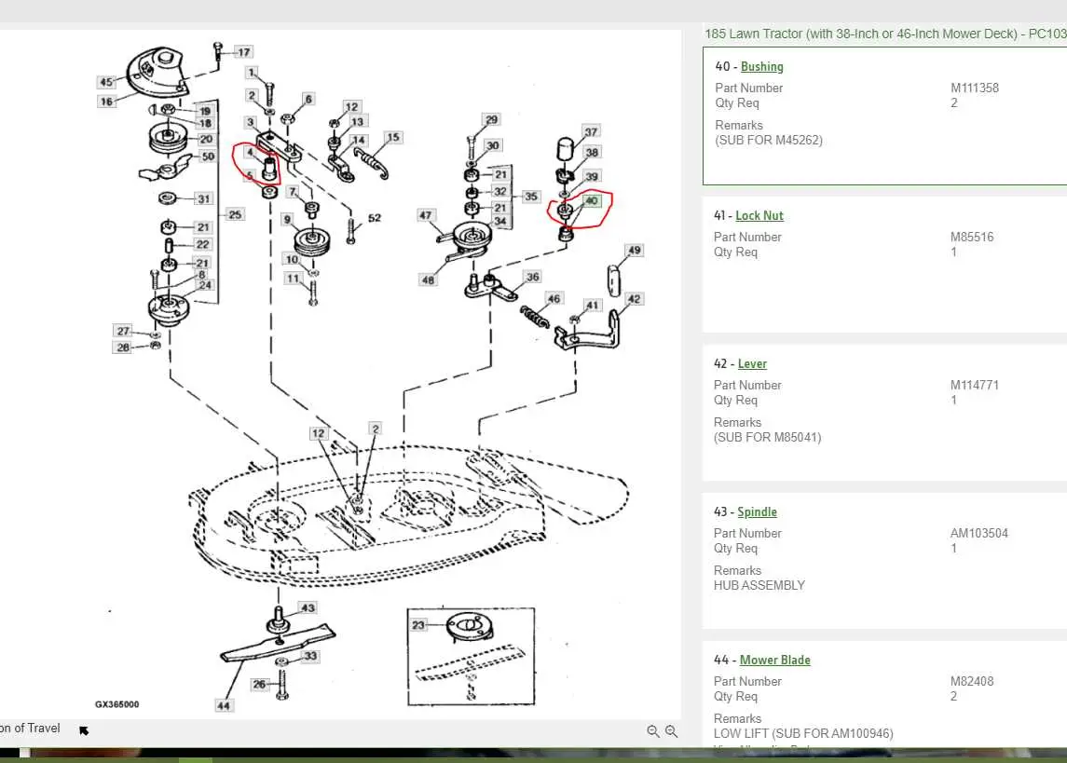Select callout 23 in the diagram

[x=417, y=625]
